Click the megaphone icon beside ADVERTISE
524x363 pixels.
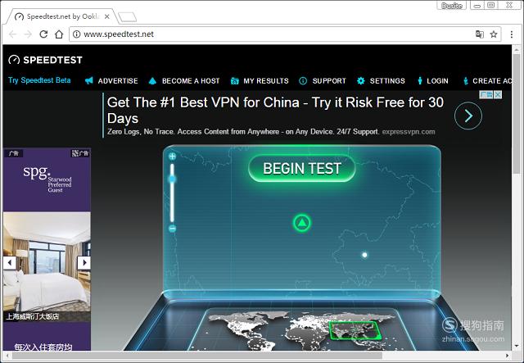click(89, 80)
